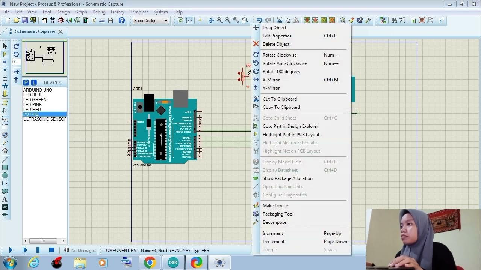Open Graph Mode tool in sidebar
Screen dimensions: 481x270
[5, 119]
